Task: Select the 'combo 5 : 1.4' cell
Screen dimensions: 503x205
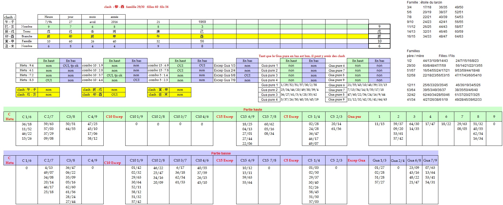Action: pos(158,75)
